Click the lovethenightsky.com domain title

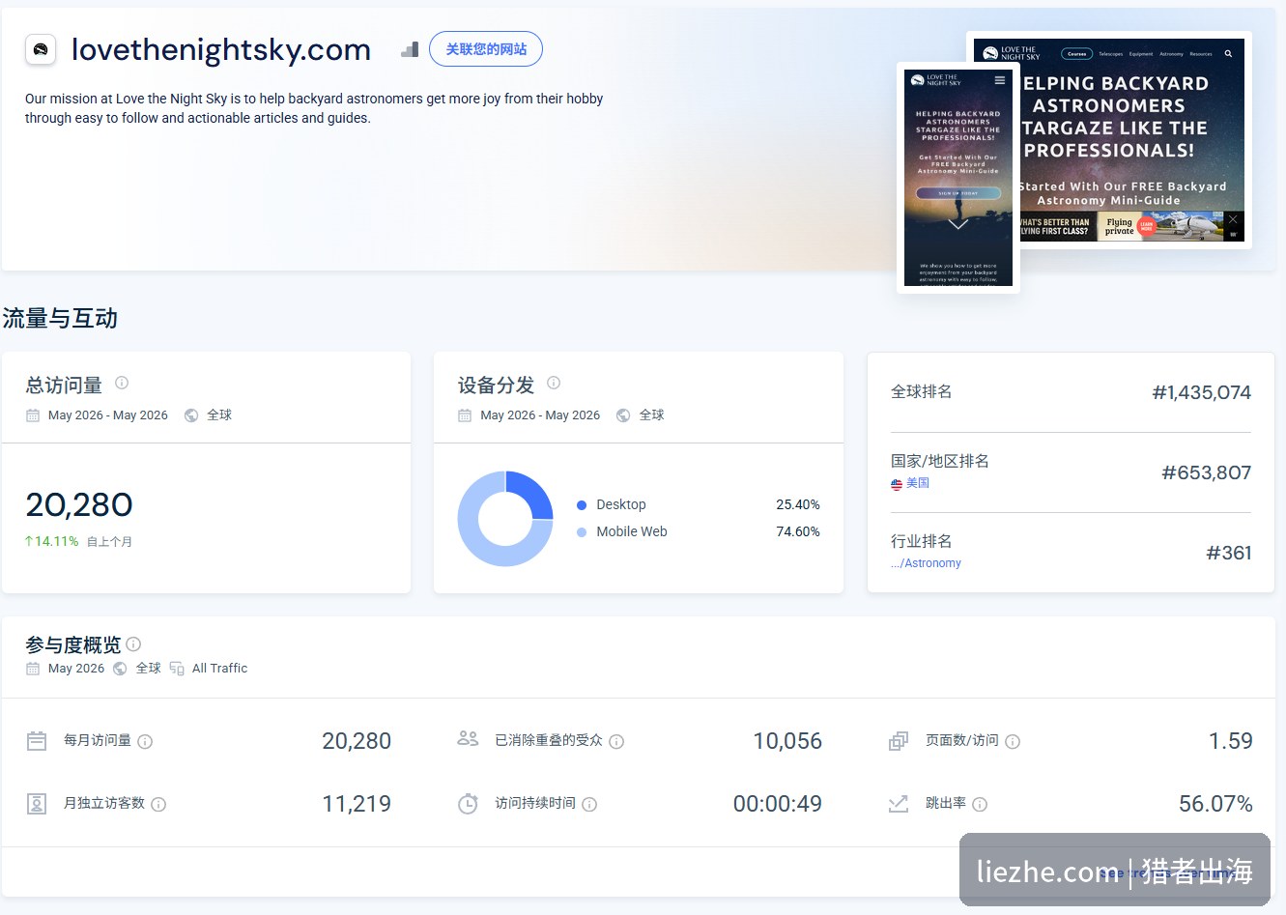(x=221, y=49)
